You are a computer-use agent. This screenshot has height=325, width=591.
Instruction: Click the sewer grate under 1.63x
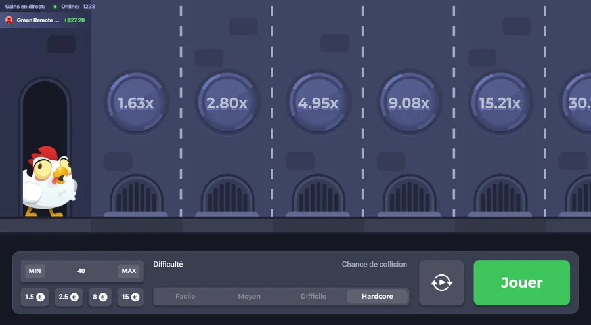(136, 195)
